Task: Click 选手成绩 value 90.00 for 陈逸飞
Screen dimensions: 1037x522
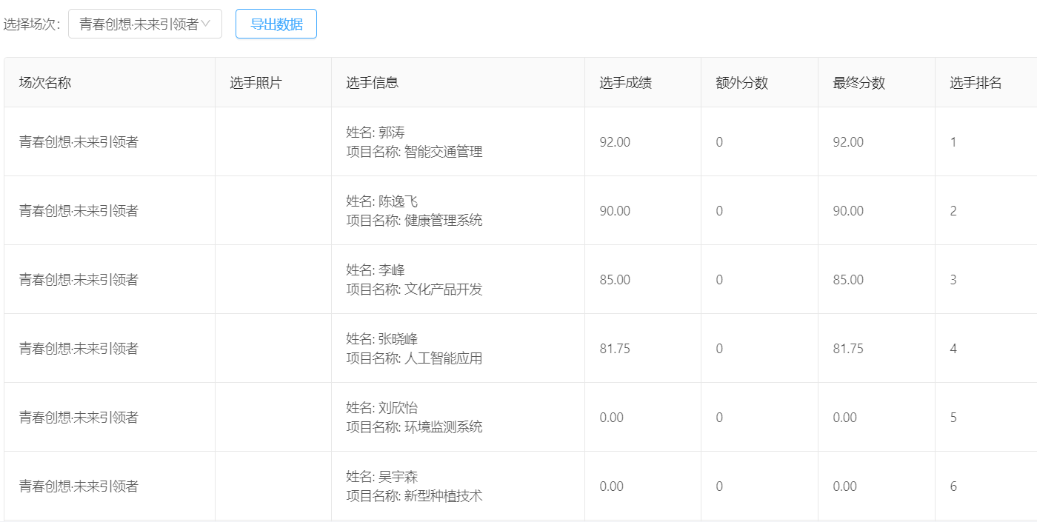Action: click(615, 211)
